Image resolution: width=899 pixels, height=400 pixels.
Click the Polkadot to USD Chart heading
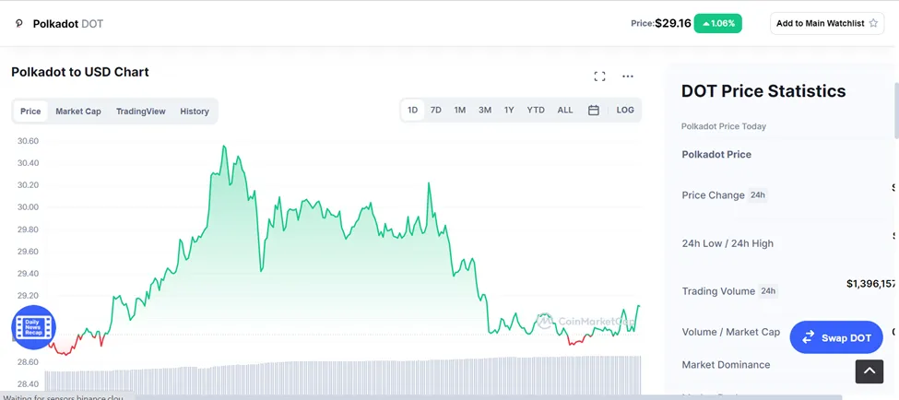(x=80, y=72)
